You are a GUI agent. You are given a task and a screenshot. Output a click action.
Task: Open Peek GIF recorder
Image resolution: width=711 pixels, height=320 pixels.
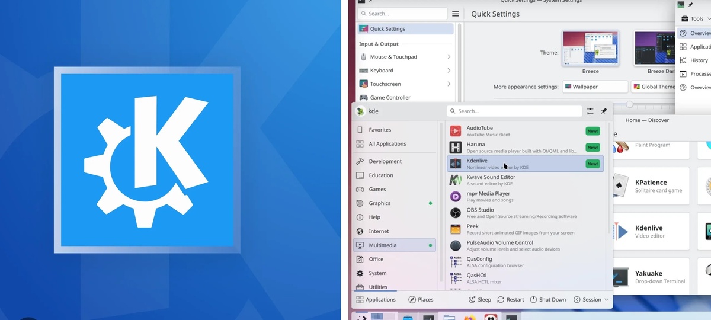525,229
